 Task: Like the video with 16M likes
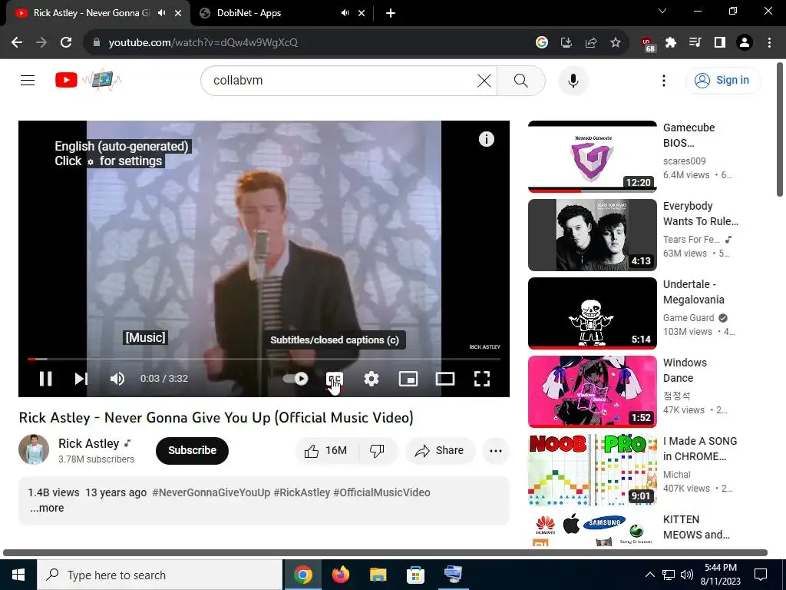click(326, 450)
